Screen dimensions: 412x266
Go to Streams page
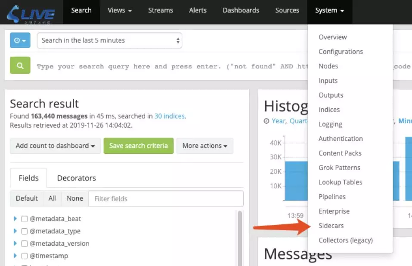161,10
